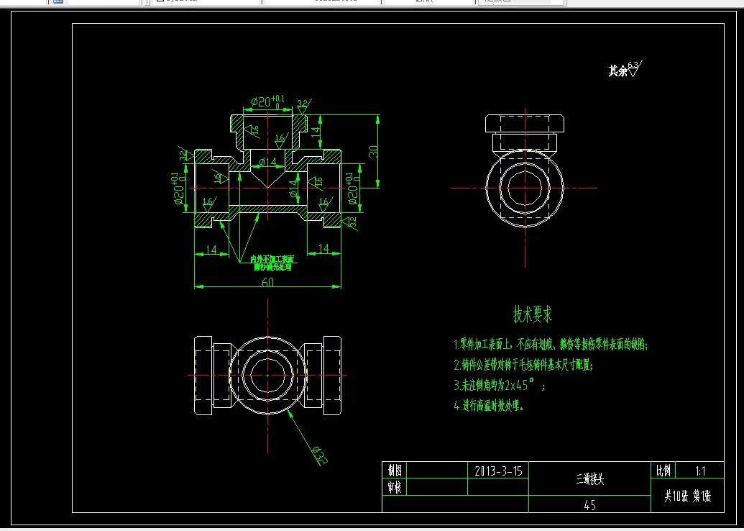744x531 pixels.
Task: Select the vertical Ø14 dimension text
Action: pos(293,188)
